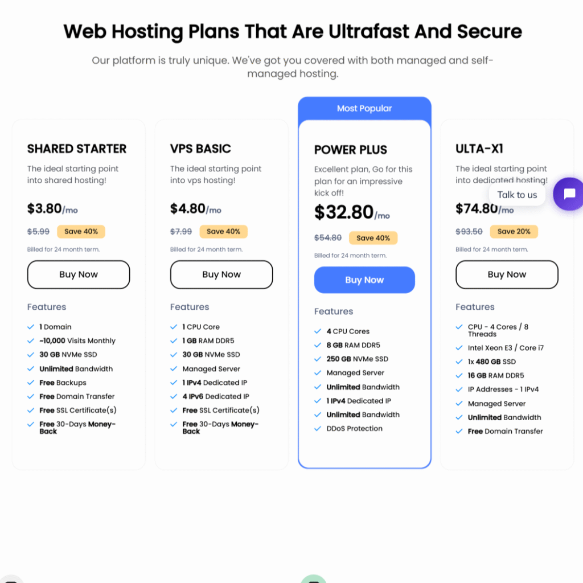
Task: Click the Talk to us label
Action: pyautogui.click(x=517, y=195)
